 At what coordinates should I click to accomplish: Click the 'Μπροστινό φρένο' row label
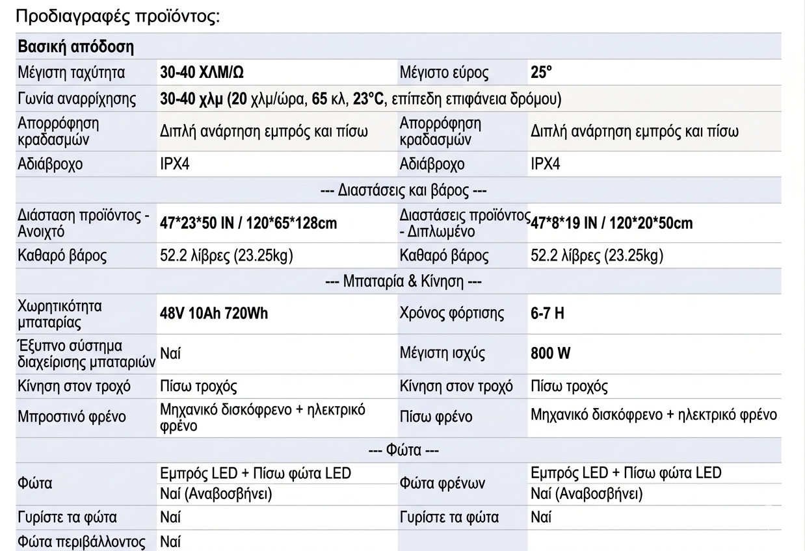coord(72,416)
